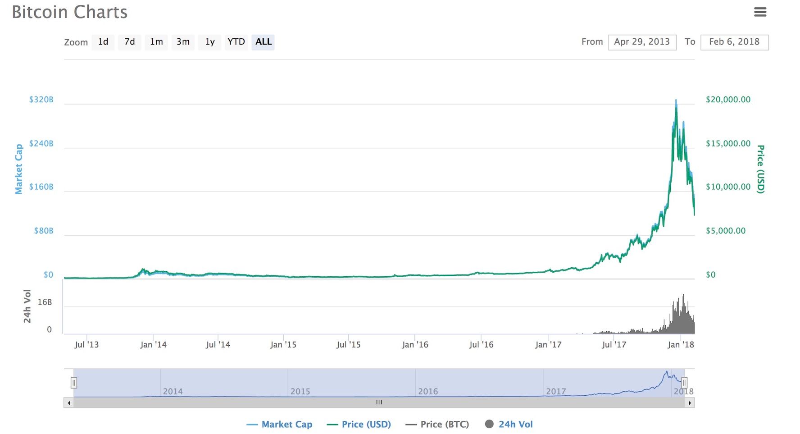The height and width of the screenshot is (434, 800).
Task: Click the $20,000.00 price axis label
Action: [x=728, y=100]
